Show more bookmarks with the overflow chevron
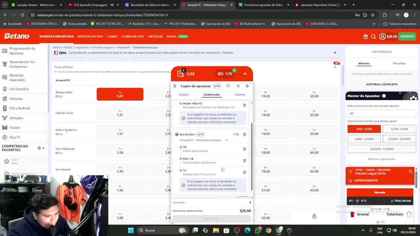 point(374,24)
